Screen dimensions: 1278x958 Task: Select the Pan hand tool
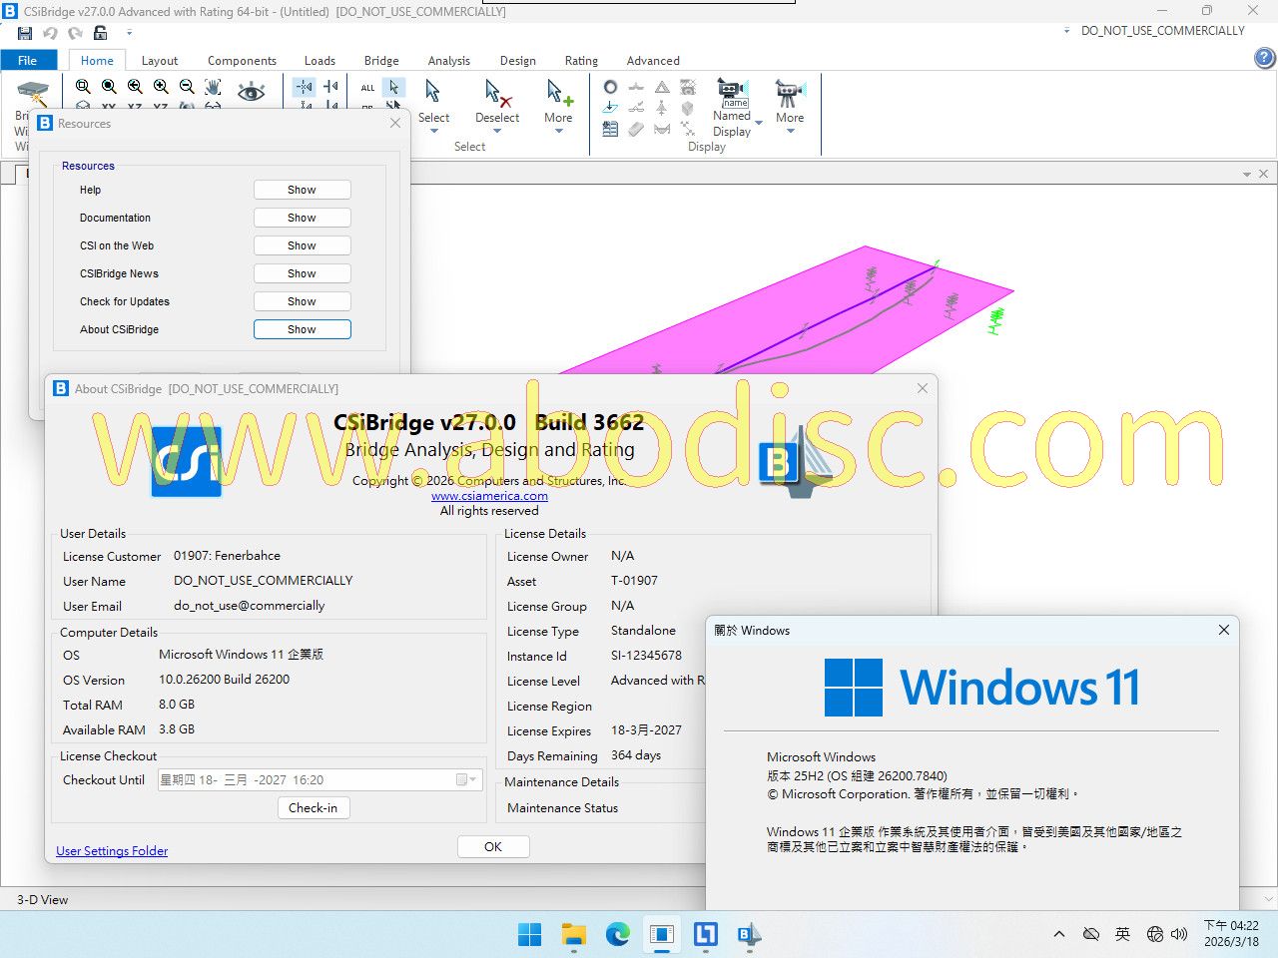[x=214, y=88]
